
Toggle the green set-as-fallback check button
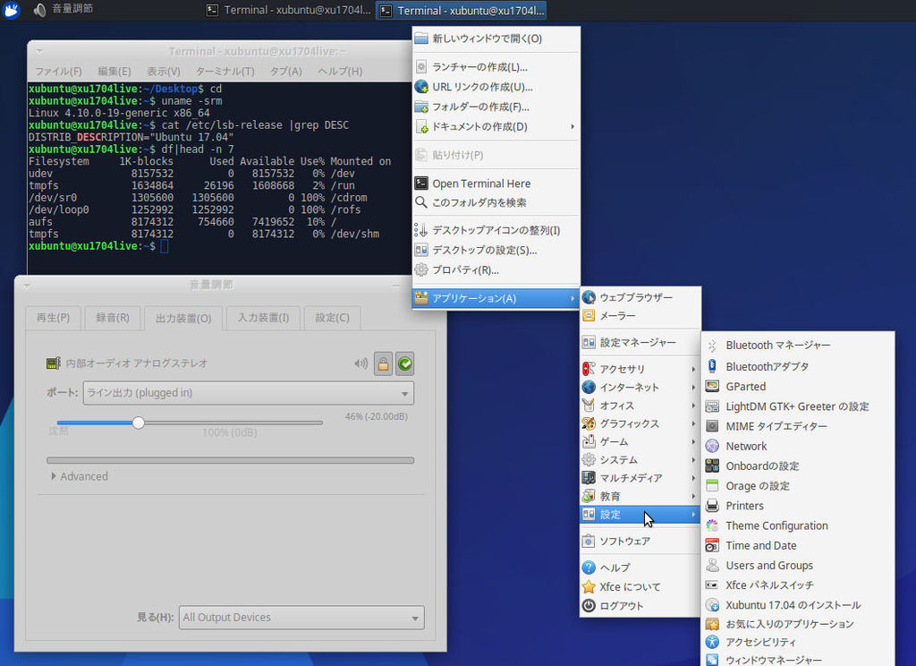[x=405, y=363]
